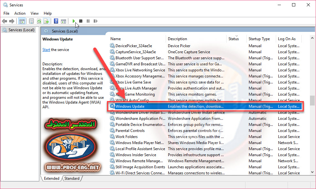The image size is (316, 189).
Task: Switch to the Extended tab
Action: (52, 178)
